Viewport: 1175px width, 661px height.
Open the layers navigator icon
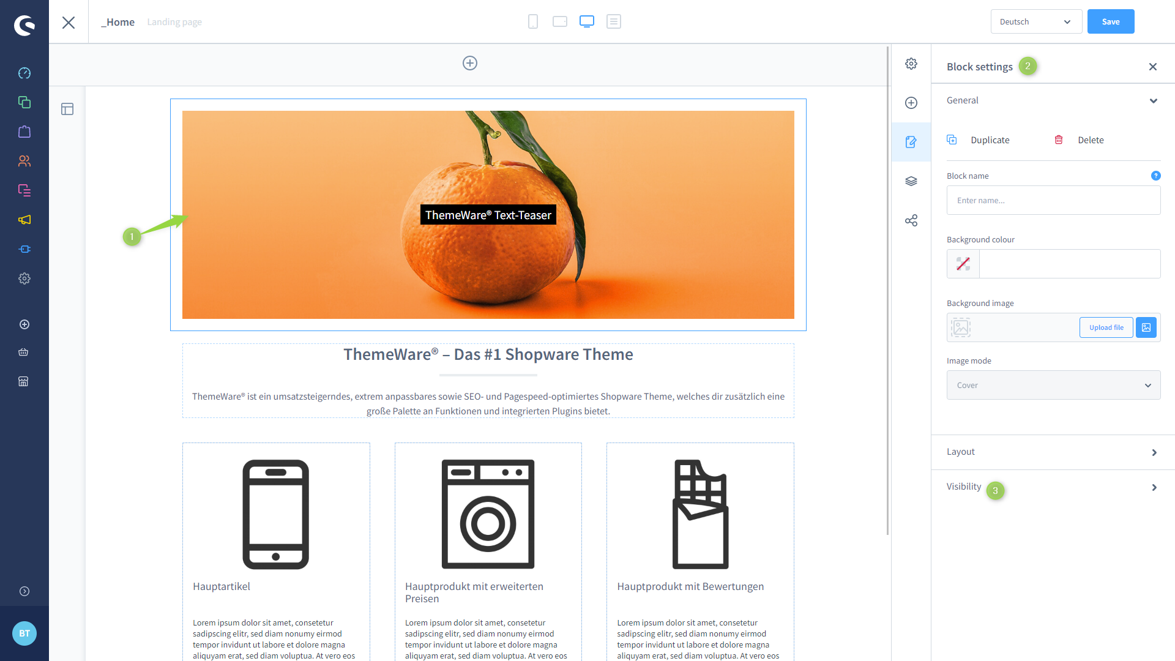point(911,181)
